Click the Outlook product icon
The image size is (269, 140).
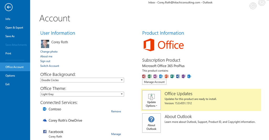[161, 76]
